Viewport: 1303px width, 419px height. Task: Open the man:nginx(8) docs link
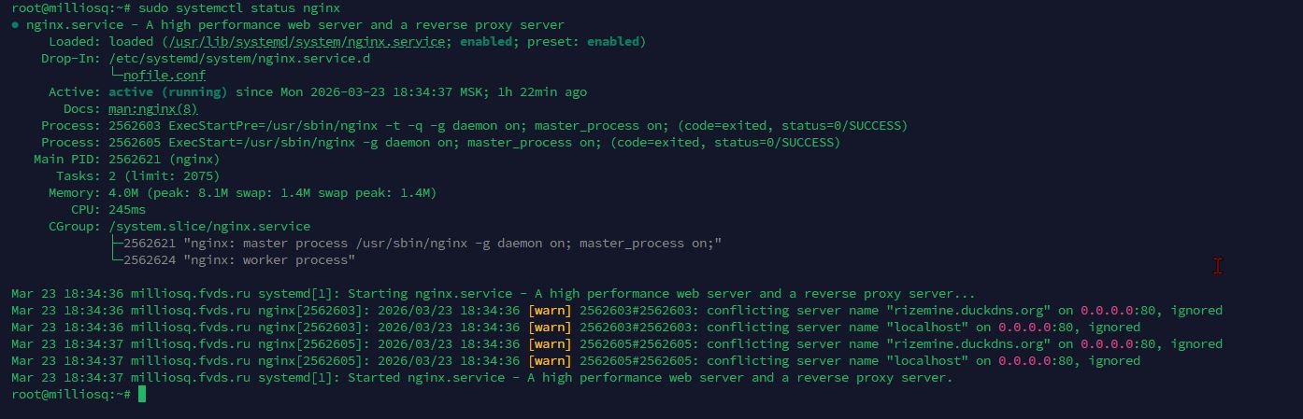tap(153, 109)
